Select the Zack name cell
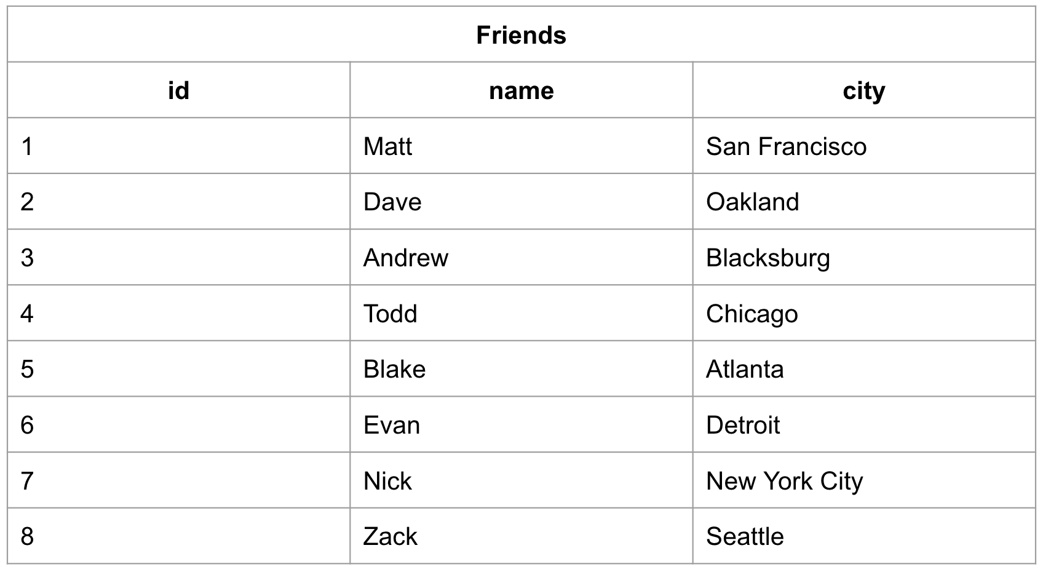Image resolution: width=1043 pixels, height=572 pixels. pos(390,536)
